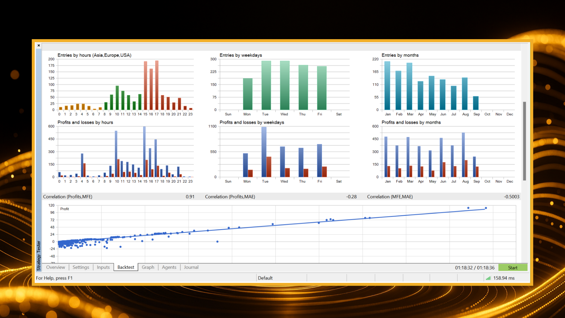The image size is (565, 318).
Task: Switch to the Graph tab
Action: tap(148, 267)
